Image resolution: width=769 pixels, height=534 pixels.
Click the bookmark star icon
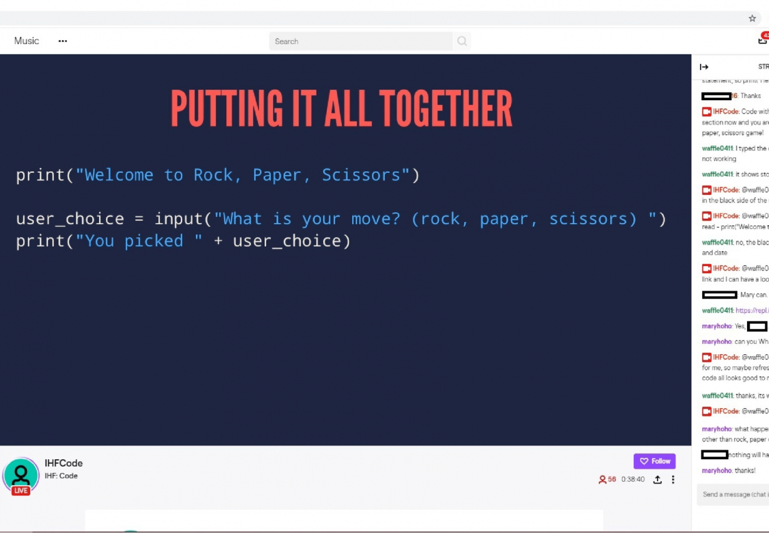(x=752, y=19)
